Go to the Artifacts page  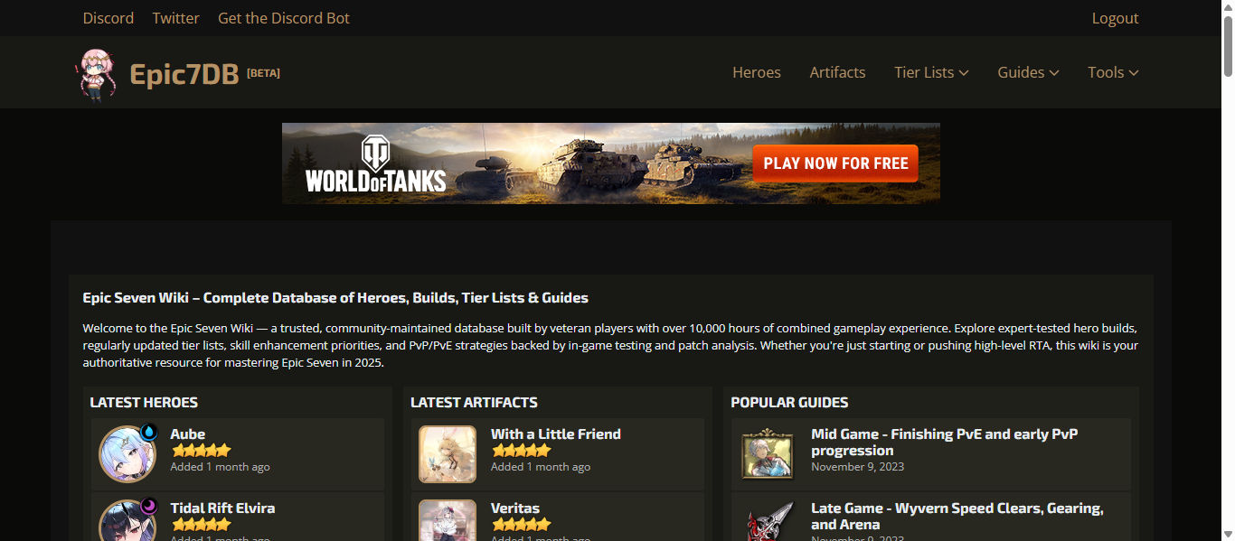click(837, 72)
